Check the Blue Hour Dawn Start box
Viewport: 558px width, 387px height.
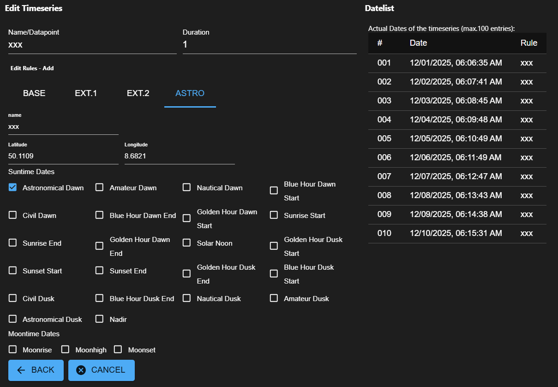tap(274, 190)
